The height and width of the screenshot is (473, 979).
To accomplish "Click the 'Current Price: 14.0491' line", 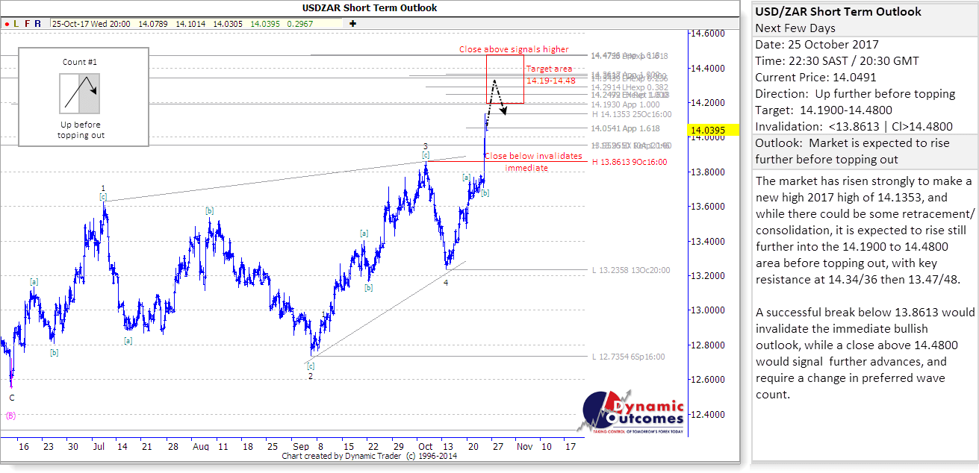I will tap(816, 77).
